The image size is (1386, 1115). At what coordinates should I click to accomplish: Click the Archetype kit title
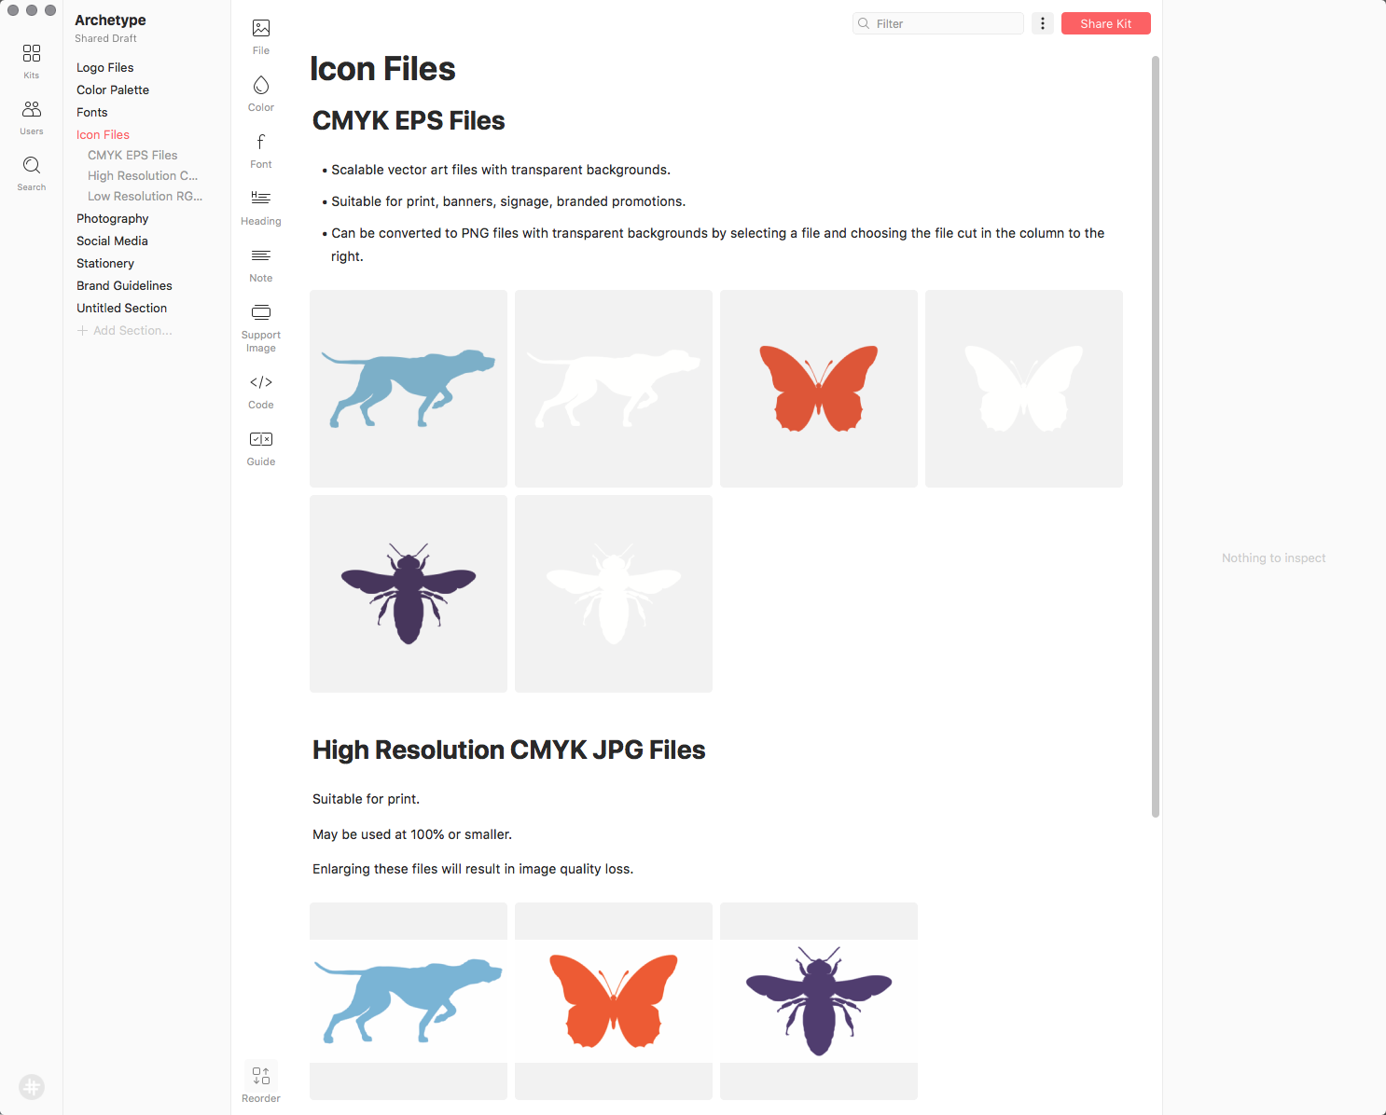110,20
